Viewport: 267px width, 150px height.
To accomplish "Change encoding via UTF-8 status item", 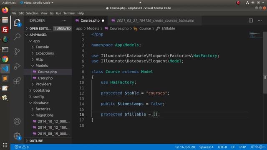I will 222,147.
